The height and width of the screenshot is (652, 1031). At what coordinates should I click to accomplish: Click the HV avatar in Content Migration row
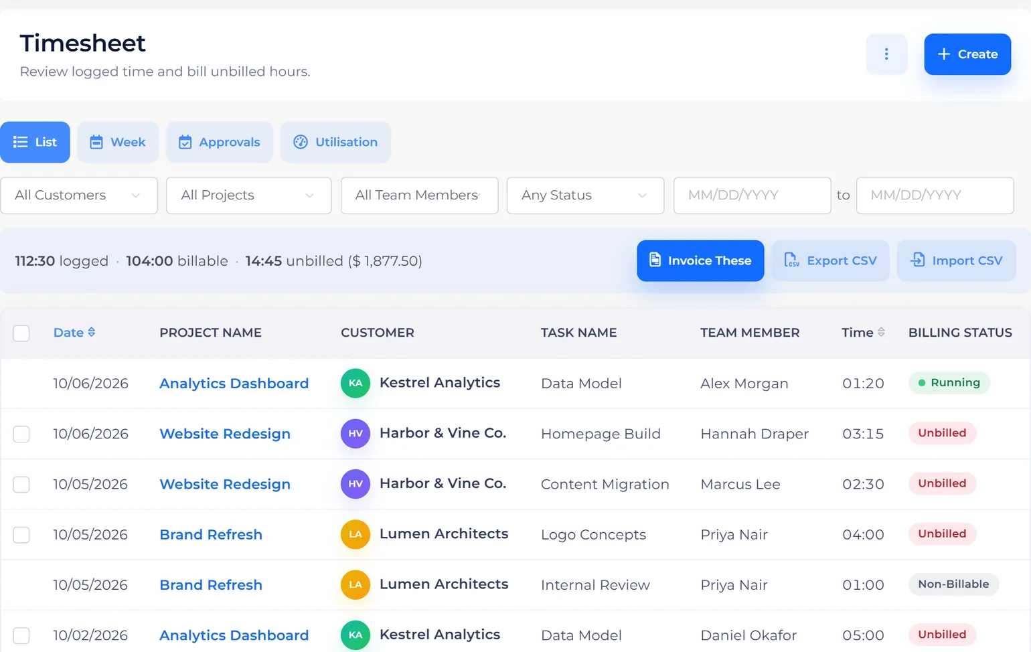[x=355, y=484]
